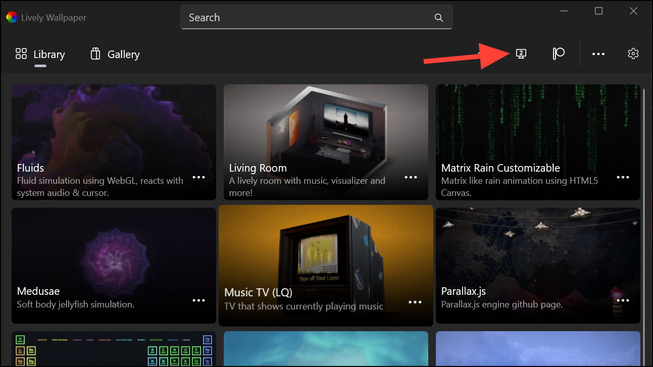
Task: Choose the Medusae jellyfish wallpaper
Action: [114, 266]
